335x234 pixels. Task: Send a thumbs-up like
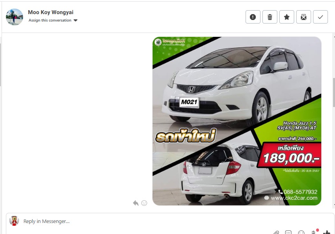(327, 232)
